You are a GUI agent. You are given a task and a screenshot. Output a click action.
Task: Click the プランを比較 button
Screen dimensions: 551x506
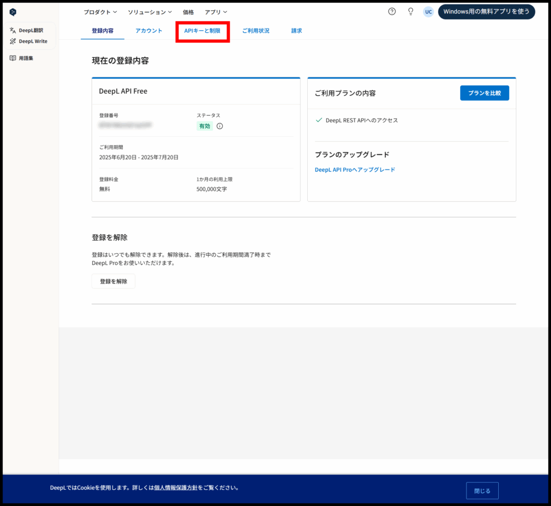pyautogui.click(x=485, y=93)
